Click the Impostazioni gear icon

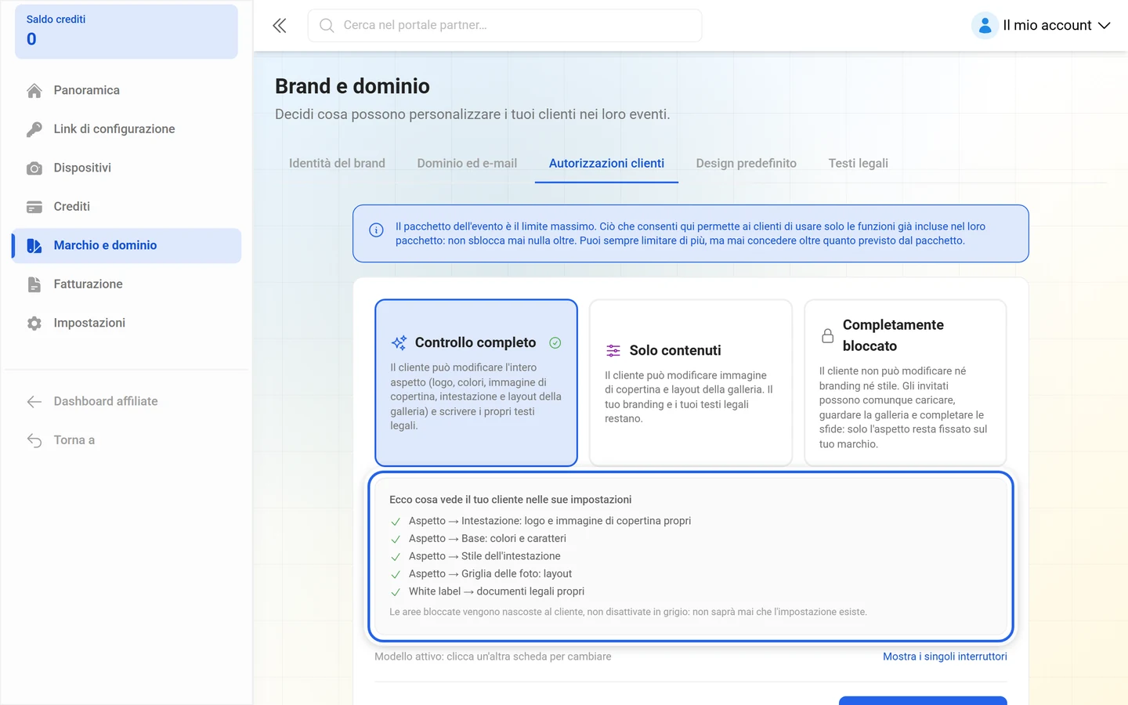pyautogui.click(x=34, y=324)
